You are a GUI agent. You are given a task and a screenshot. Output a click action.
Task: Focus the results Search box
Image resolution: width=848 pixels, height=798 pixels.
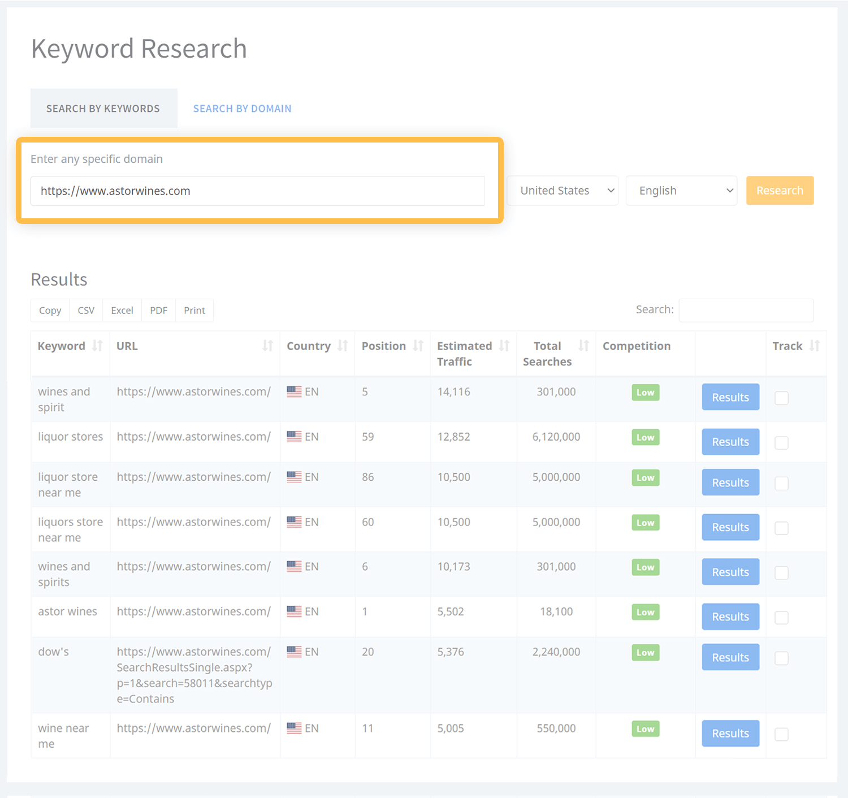pyautogui.click(x=746, y=310)
